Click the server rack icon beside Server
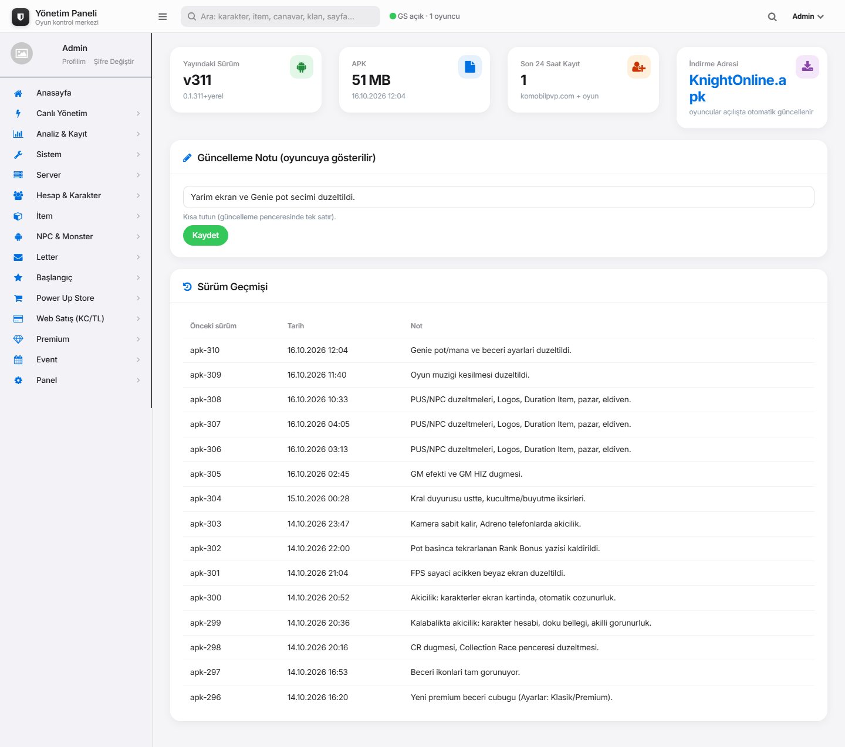Viewport: 845px width, 747px height. 18,175
